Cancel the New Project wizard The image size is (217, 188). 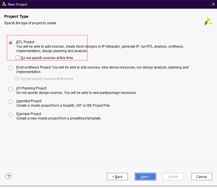tap(201, 177)
